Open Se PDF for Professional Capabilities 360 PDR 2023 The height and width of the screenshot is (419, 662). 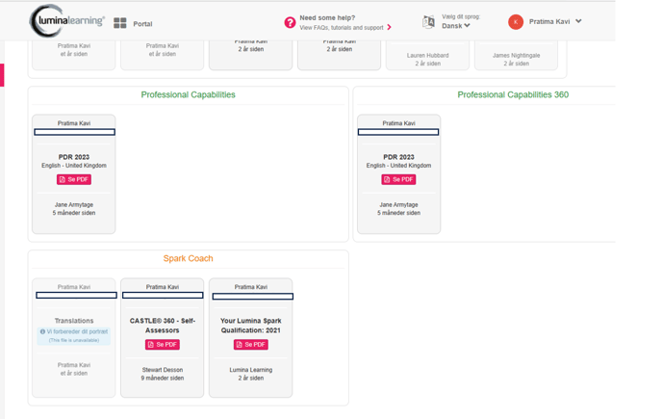(398, 179)
